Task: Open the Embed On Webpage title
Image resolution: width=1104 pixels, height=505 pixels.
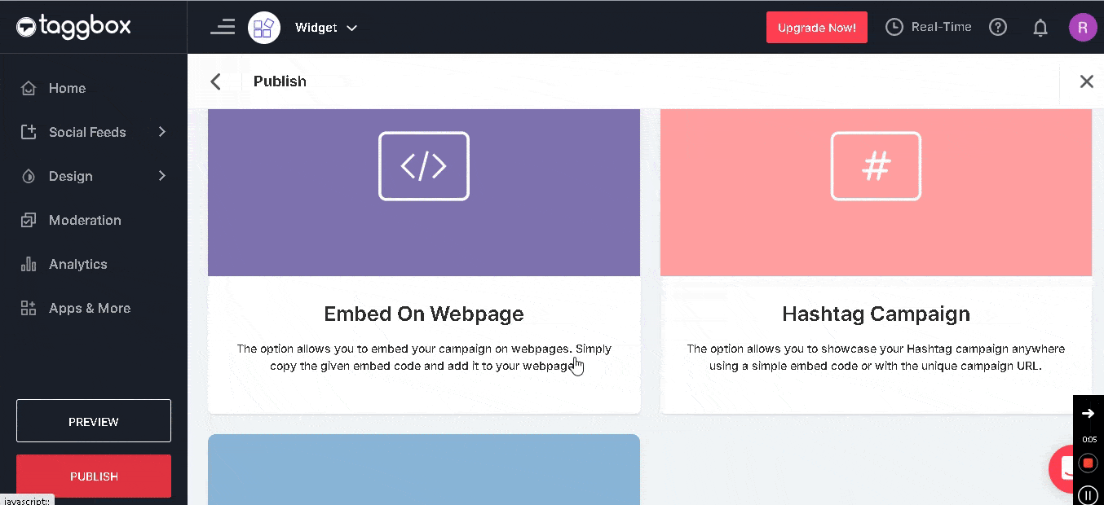Action: 424,314
